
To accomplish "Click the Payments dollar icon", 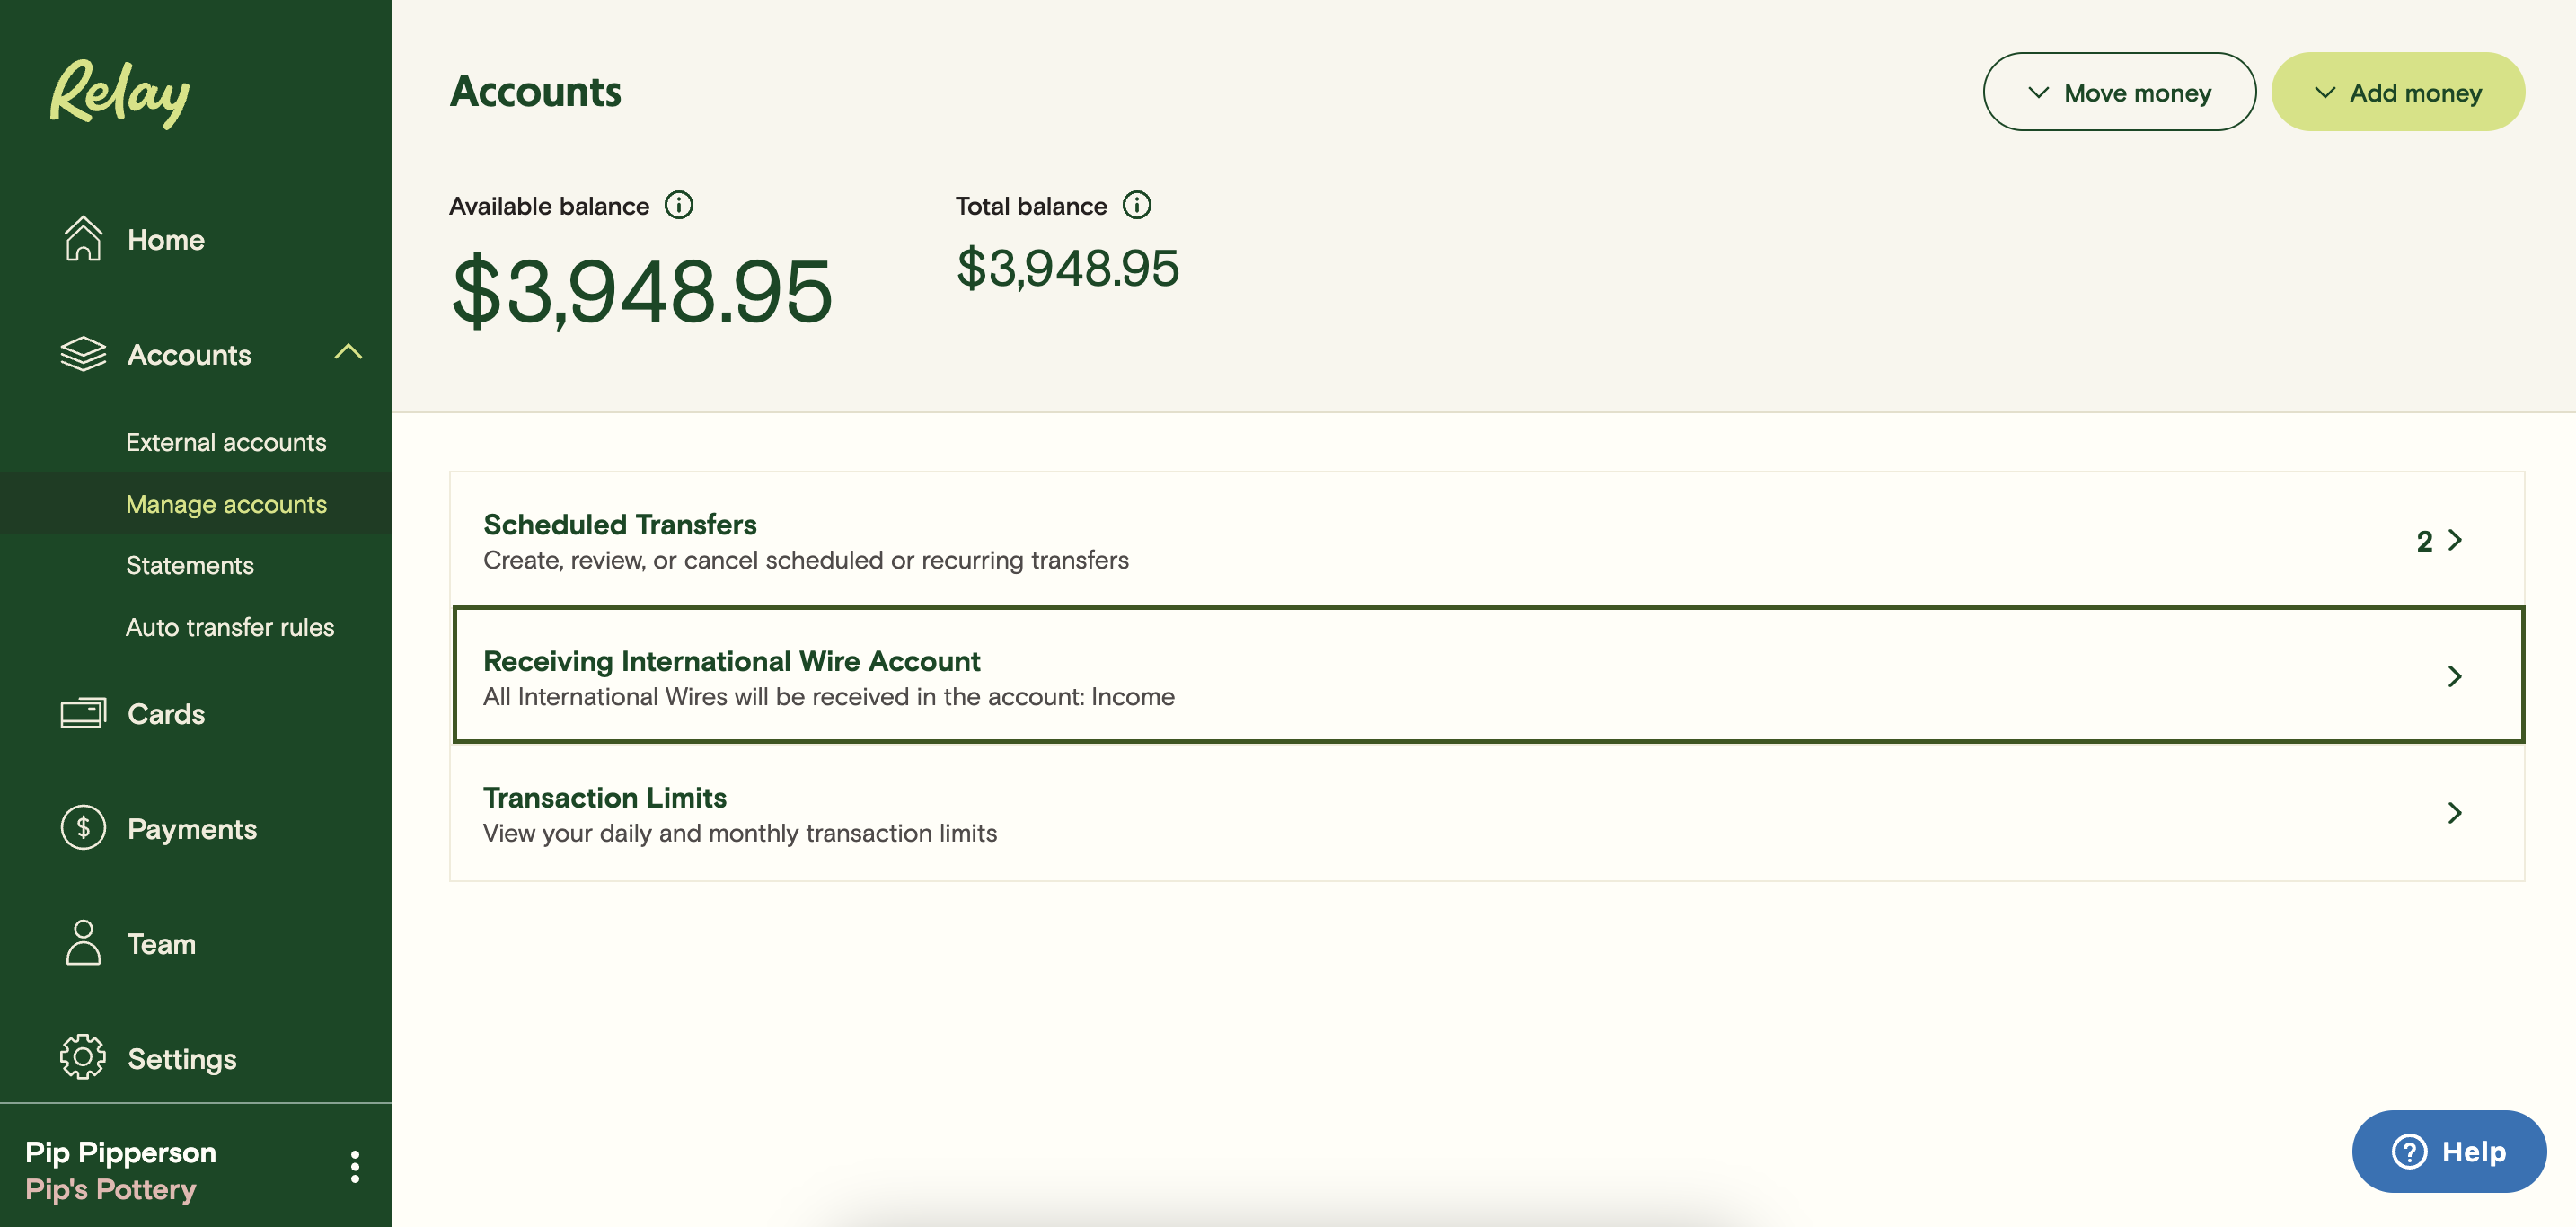I will 83,828.
